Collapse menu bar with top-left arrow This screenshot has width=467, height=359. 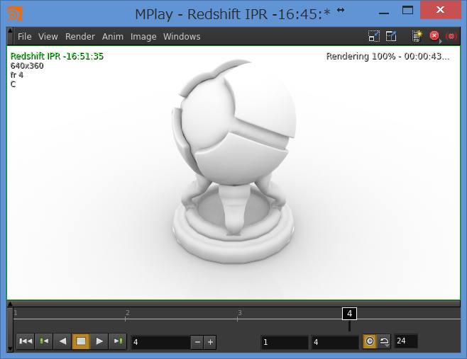click(10, 30)
